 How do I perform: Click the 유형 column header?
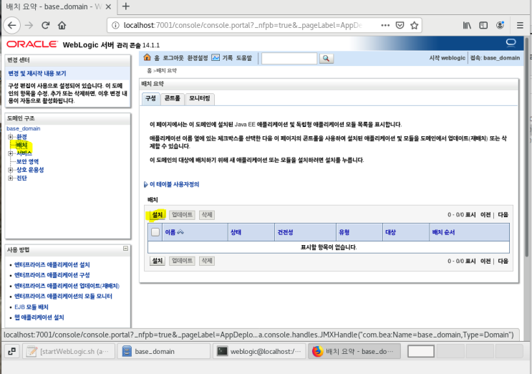tap(344, 232)
